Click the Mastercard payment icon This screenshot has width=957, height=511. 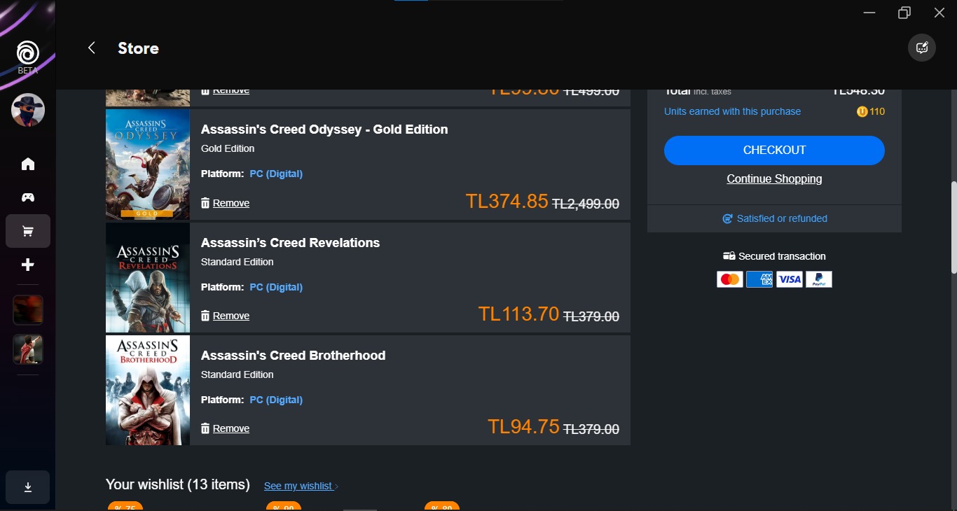coord(730,279)
